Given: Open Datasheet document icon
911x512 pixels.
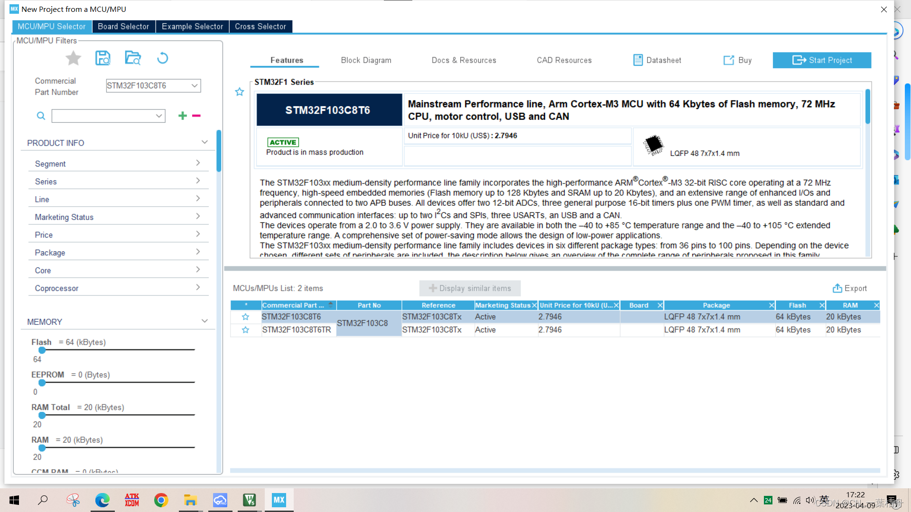Looking at the screenshot, I should (x=638, y=60).
